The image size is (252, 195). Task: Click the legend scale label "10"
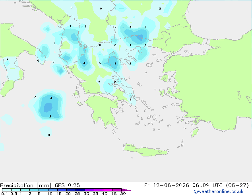coord(50,193)
